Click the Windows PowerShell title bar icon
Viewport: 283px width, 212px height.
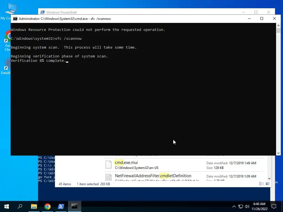[x=42, y=12]
